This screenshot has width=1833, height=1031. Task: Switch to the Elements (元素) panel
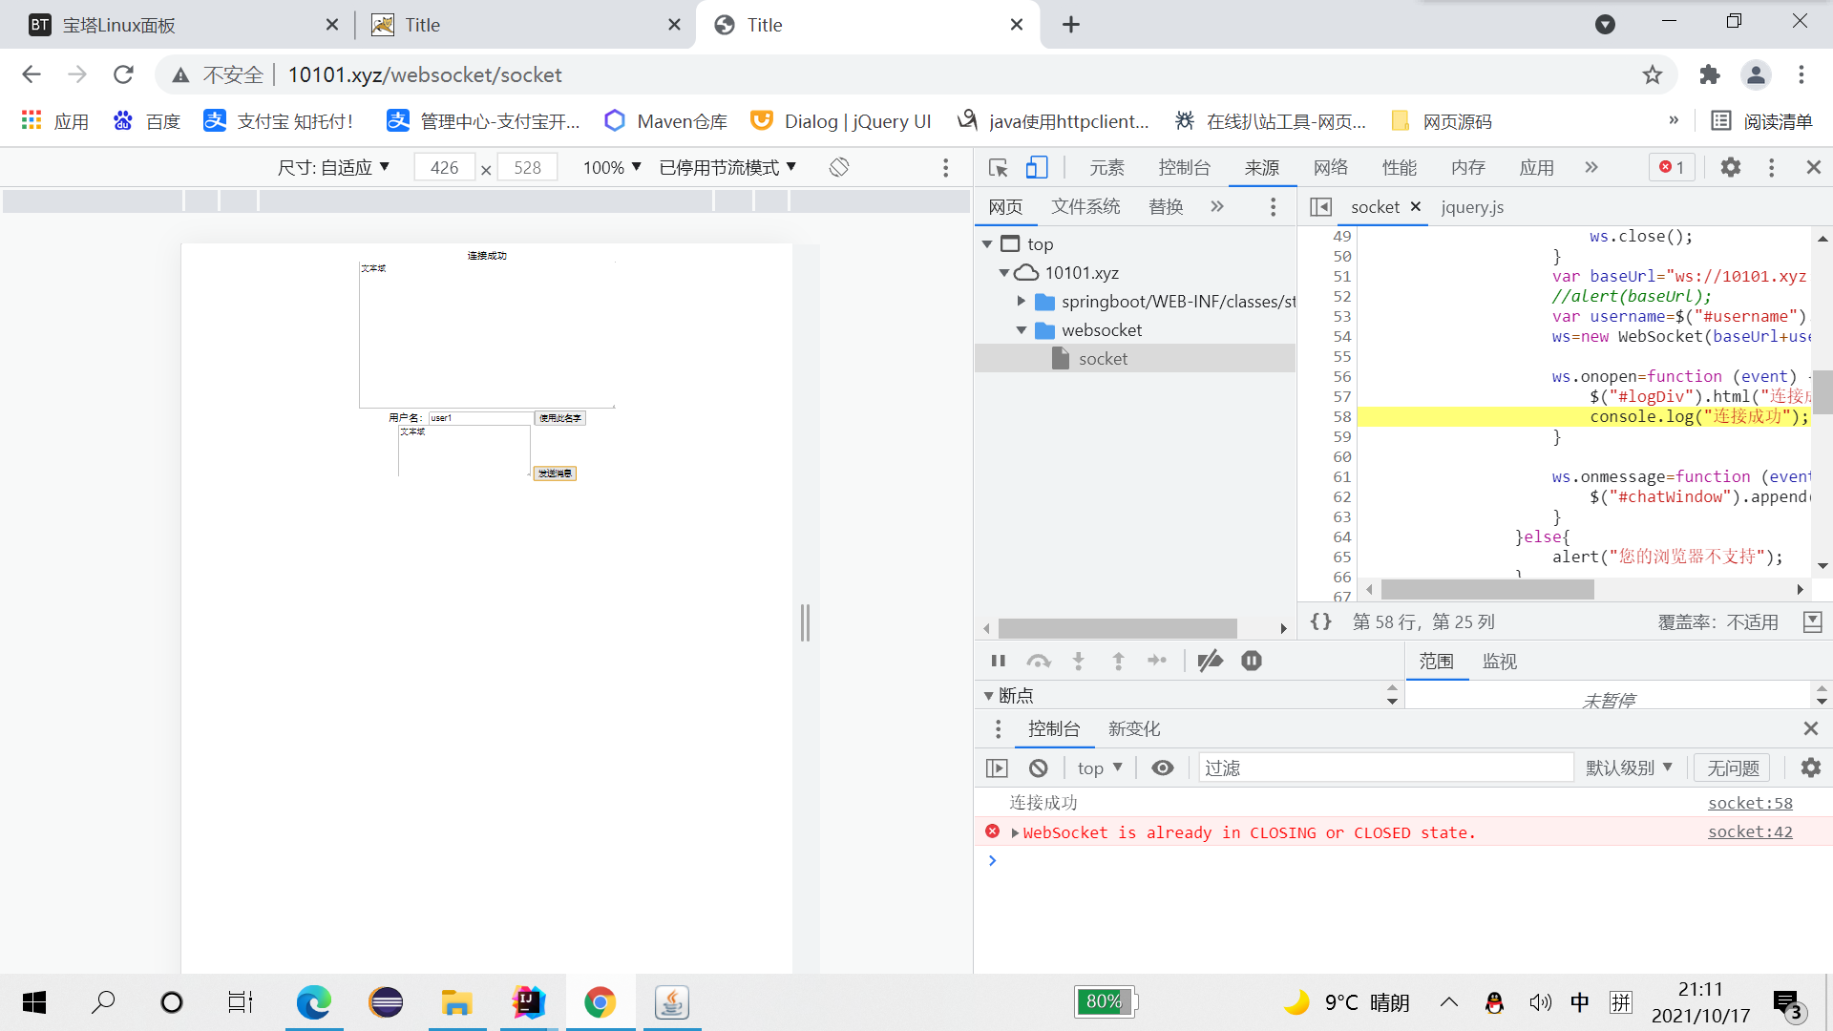[1107, 167]
